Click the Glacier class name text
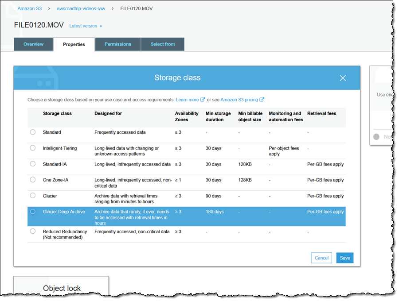 click(x=50, y=196)
